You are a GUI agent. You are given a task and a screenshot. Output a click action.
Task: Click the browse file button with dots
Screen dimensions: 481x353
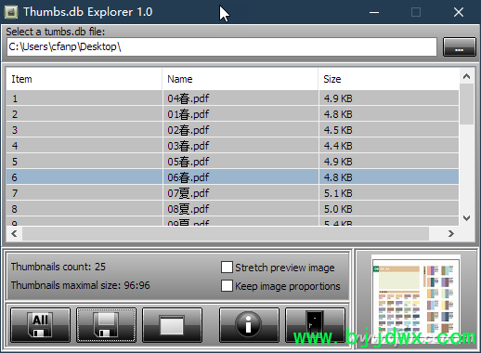[x=460, y=47]
